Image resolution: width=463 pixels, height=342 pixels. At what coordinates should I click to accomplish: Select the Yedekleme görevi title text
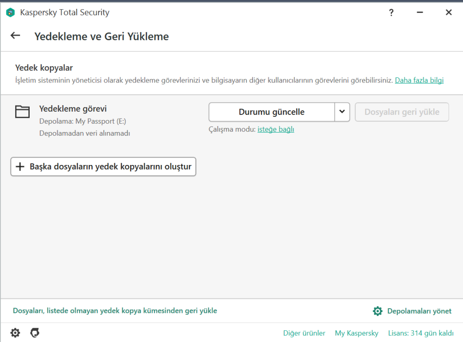pos(73,109)
